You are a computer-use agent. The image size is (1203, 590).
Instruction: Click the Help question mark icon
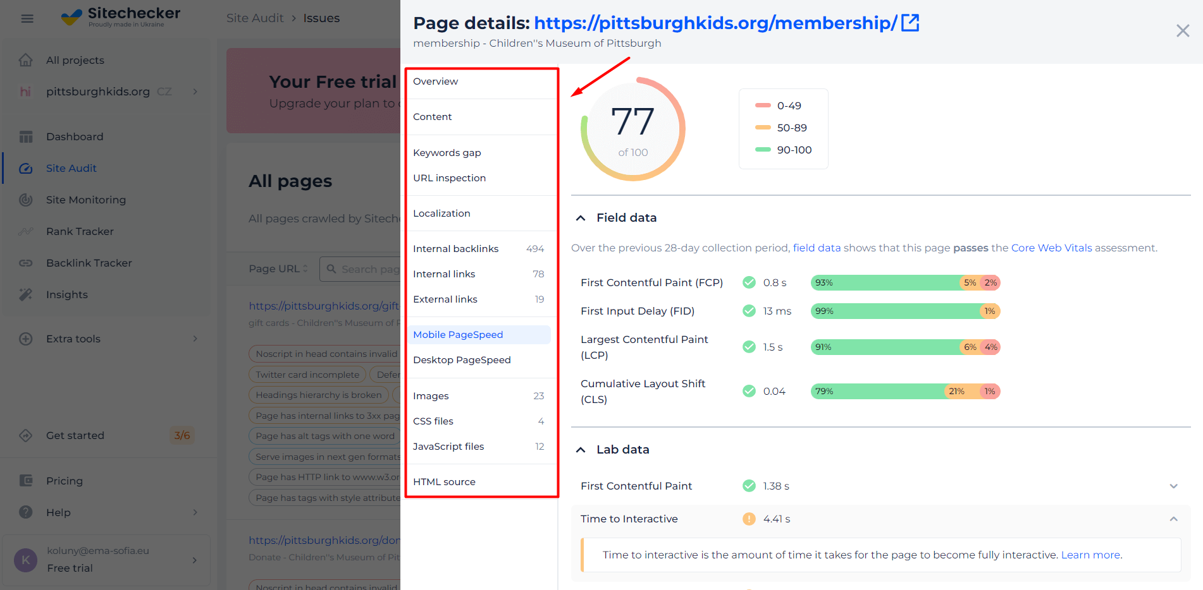[26, 512]
